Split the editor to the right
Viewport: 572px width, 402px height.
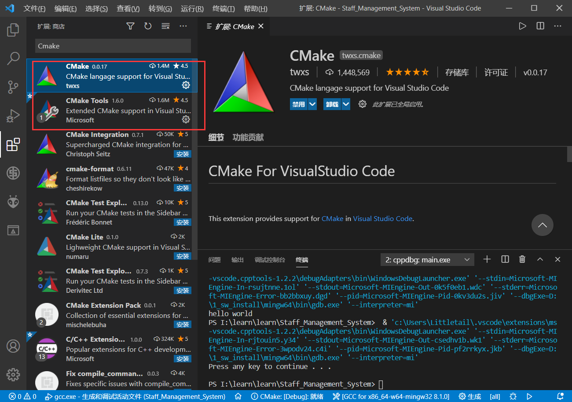[x=540, y=26]
